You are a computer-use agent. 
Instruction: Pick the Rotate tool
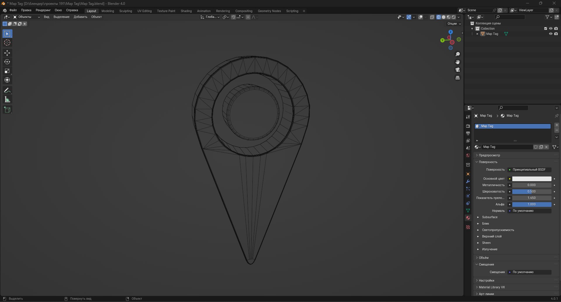tap(7, 62)
